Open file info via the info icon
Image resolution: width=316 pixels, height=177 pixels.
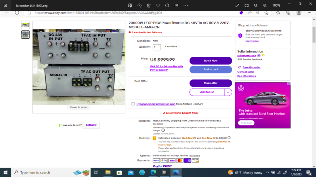[x=167, y=6]
